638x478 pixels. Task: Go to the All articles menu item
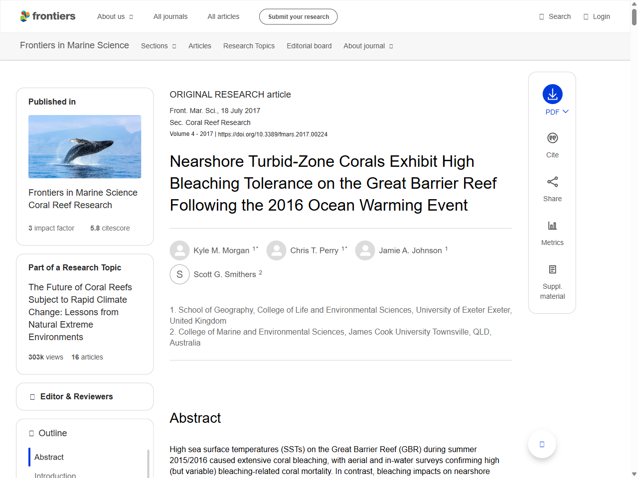tap(223, 16)
